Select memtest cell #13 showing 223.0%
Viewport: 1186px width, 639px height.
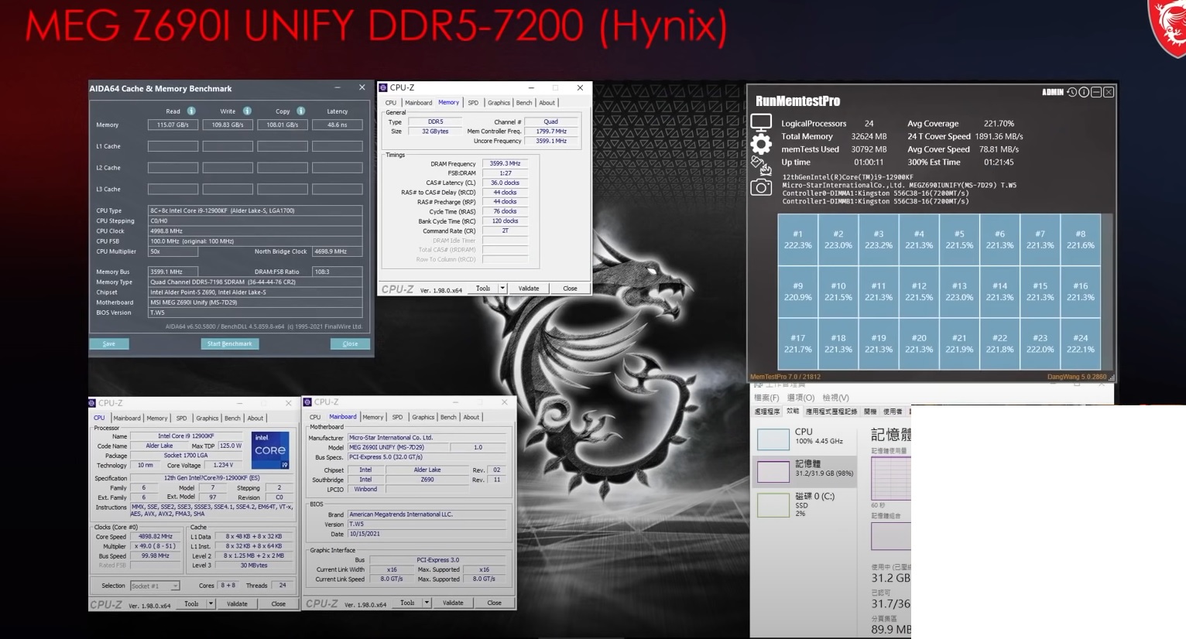[x=959, y=291]
